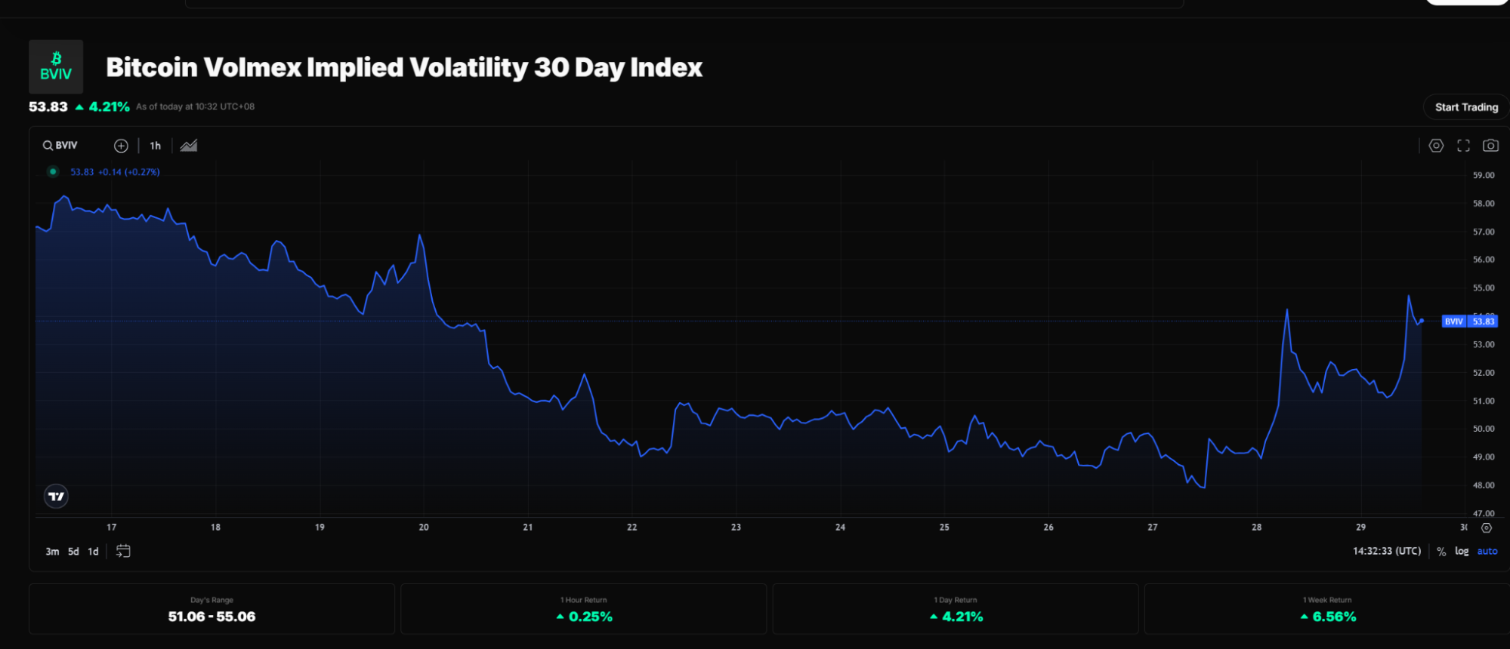Open chart settings hexagon icon
The image size is (1510, 649).
[x=1436, y=146]
